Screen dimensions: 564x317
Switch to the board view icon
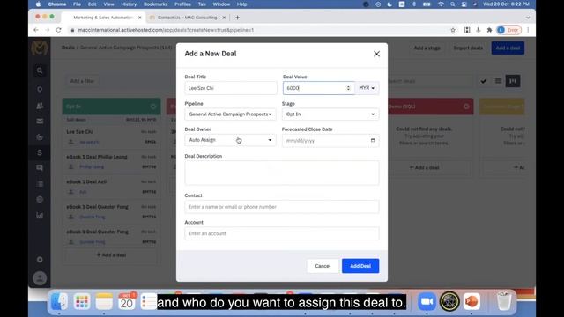[513, 81]
